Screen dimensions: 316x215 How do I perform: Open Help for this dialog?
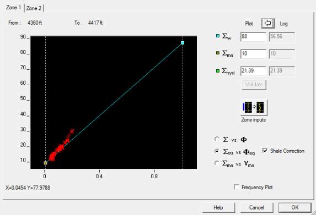[218, 207]
